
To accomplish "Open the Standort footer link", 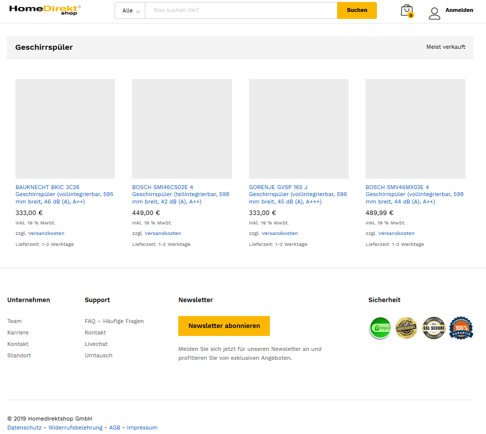I will pyautogui.click(x=19, y=356).
